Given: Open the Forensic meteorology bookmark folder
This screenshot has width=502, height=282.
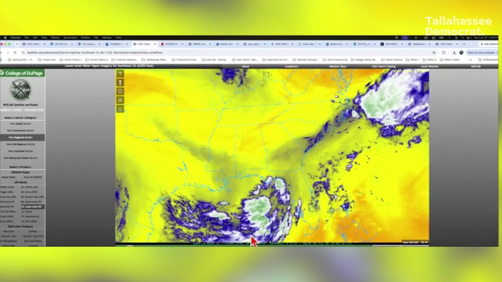Looking at the screenshot, I should 125,60.
